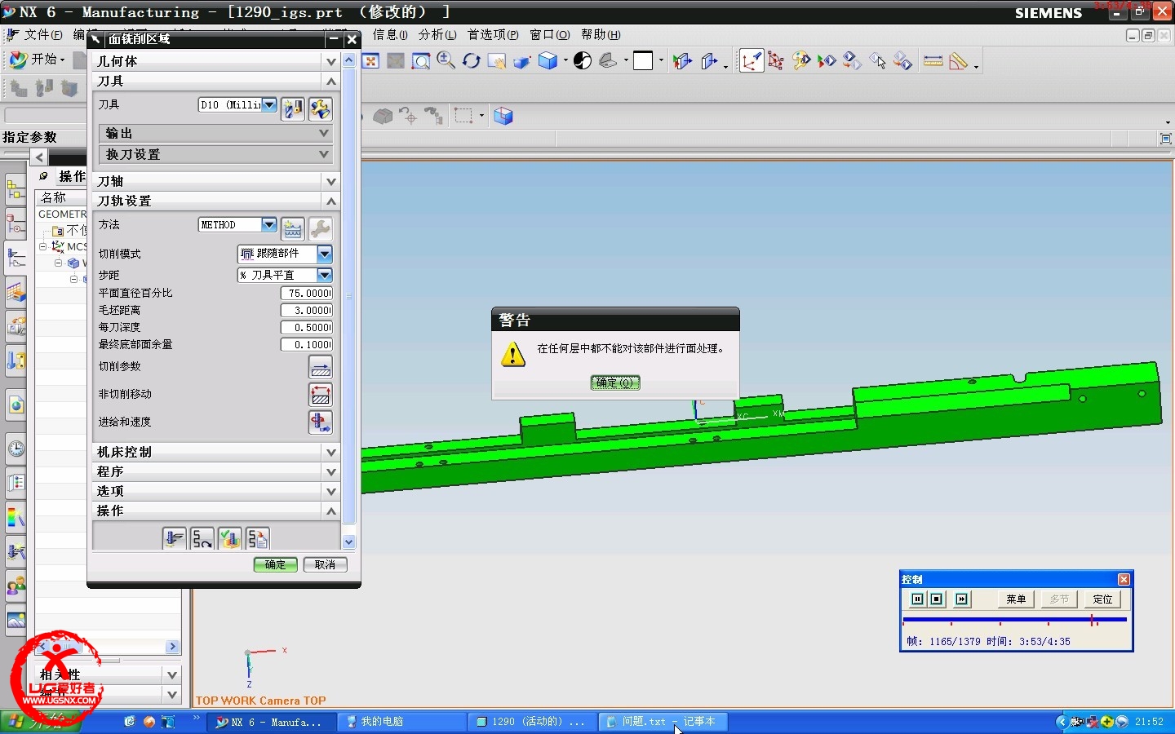
Task: Open the Measure distance ruler tool
Action: [933, 61]
